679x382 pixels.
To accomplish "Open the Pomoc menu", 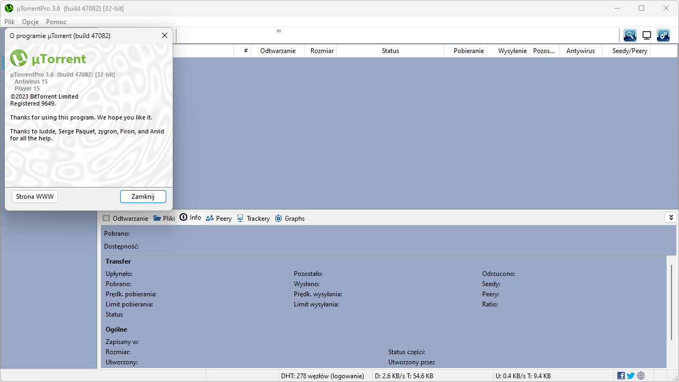I will [x=56, y=22].
